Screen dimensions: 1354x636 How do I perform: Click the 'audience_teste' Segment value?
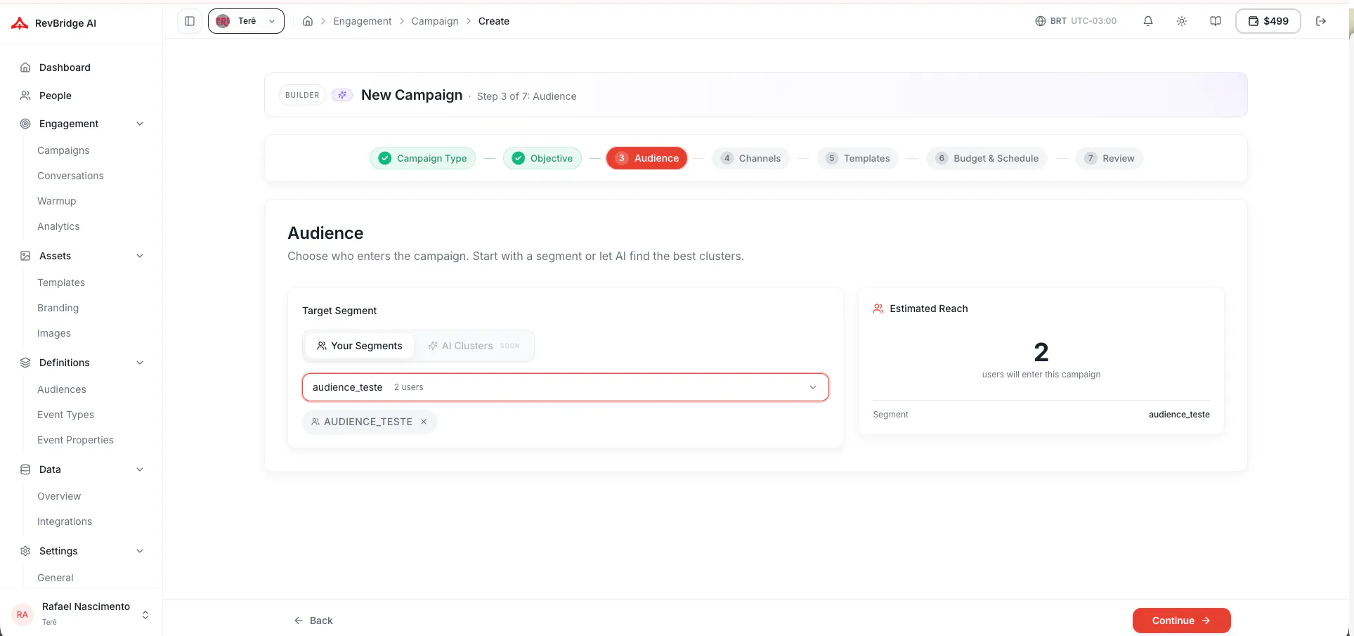coord(1179,415)
